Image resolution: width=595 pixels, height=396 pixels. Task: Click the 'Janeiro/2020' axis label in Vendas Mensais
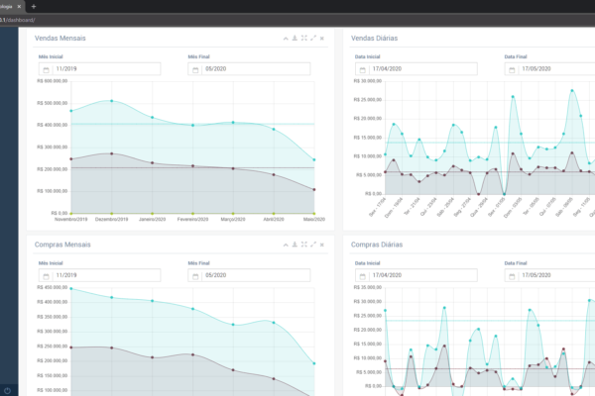coord(152,219)
